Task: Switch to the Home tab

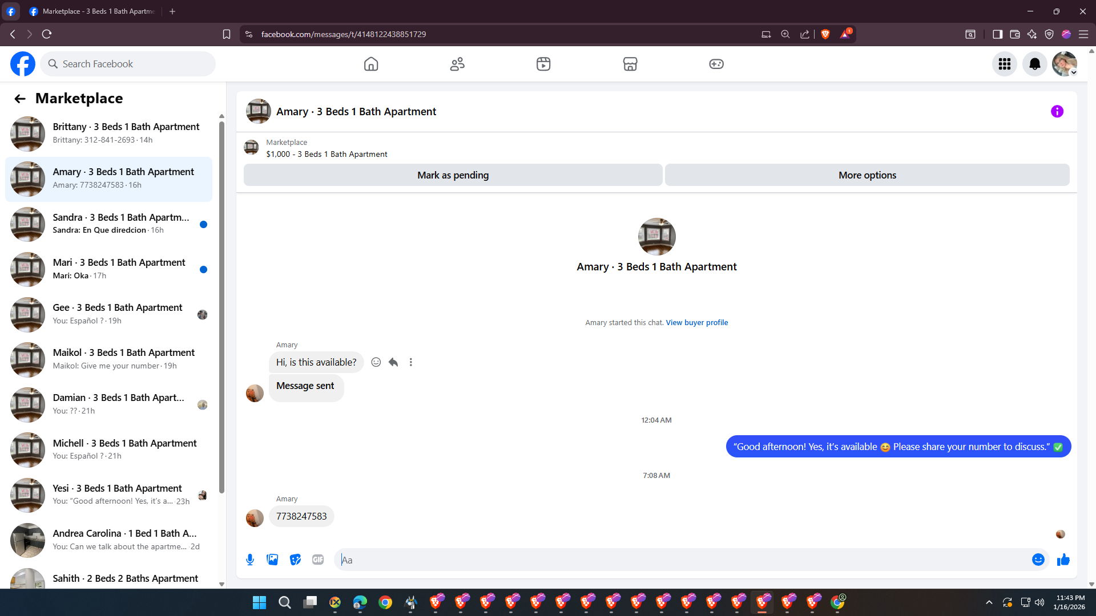Action: click(371, 64)
